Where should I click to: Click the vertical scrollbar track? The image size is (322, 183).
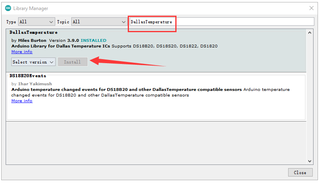pyautogui.click(x=310, y=97)
